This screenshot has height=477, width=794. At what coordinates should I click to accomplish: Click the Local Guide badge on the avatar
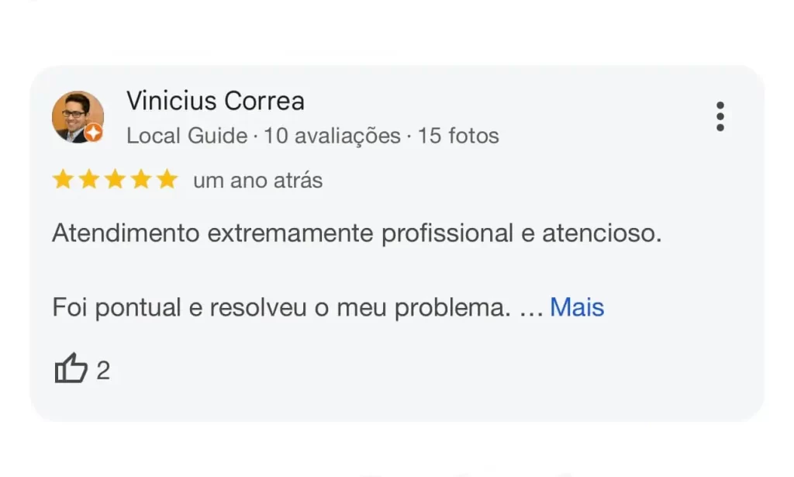pyautogui.click(x=93, y=133)
